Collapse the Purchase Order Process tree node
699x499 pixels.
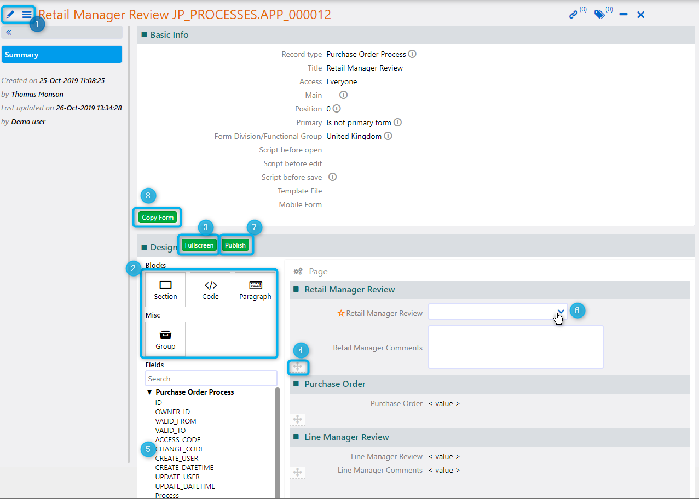(149, 392)
